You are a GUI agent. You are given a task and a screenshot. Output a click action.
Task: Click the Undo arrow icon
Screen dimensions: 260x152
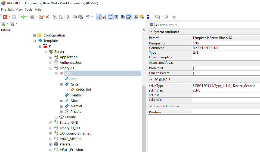[88, 17]
